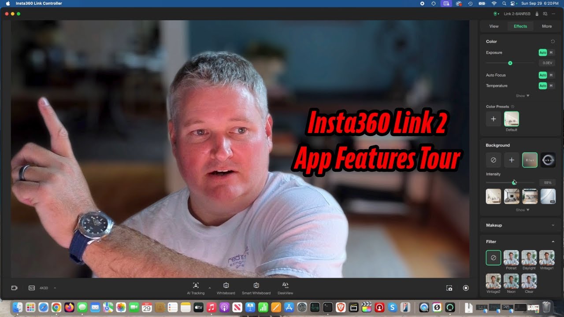The height and width of the screenshot is (317, 564).
Task: Click the lock icon next to Link 2-8ANR5B
Action: point(537,14)
